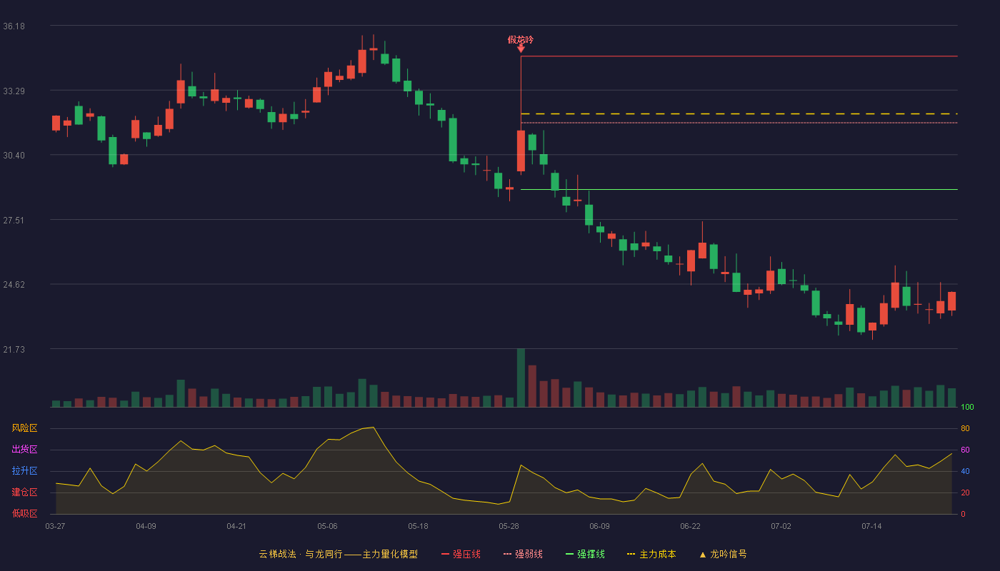Click the 30.40 price axis label
Viewport: 1000px width, 571px height.
coord(14,156)
